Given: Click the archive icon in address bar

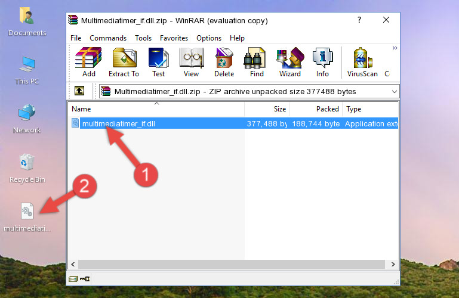Looking at the screenshot, I should click(106, 91).
